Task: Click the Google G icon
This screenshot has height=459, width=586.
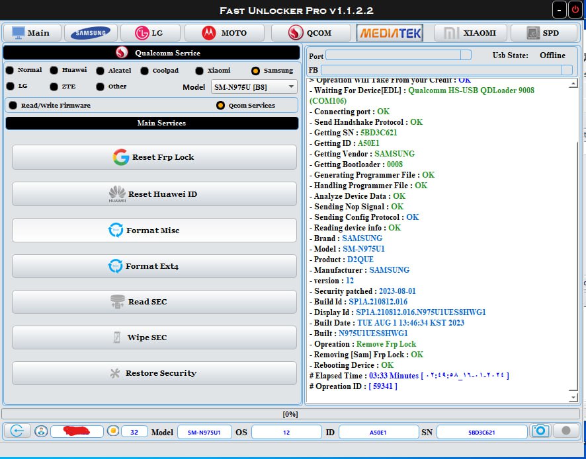Action: point(121,157)
